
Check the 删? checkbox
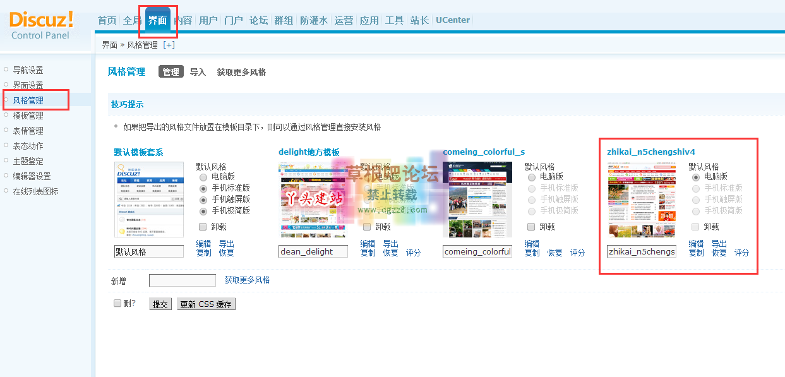pos(117,303)
